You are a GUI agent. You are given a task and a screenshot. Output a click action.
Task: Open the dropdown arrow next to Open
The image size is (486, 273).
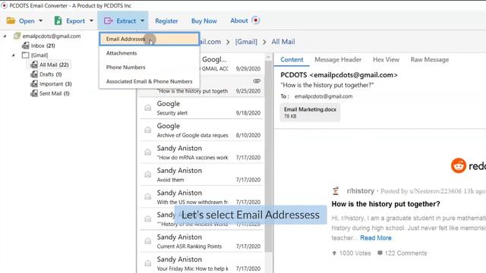click(x=40, y=21)
